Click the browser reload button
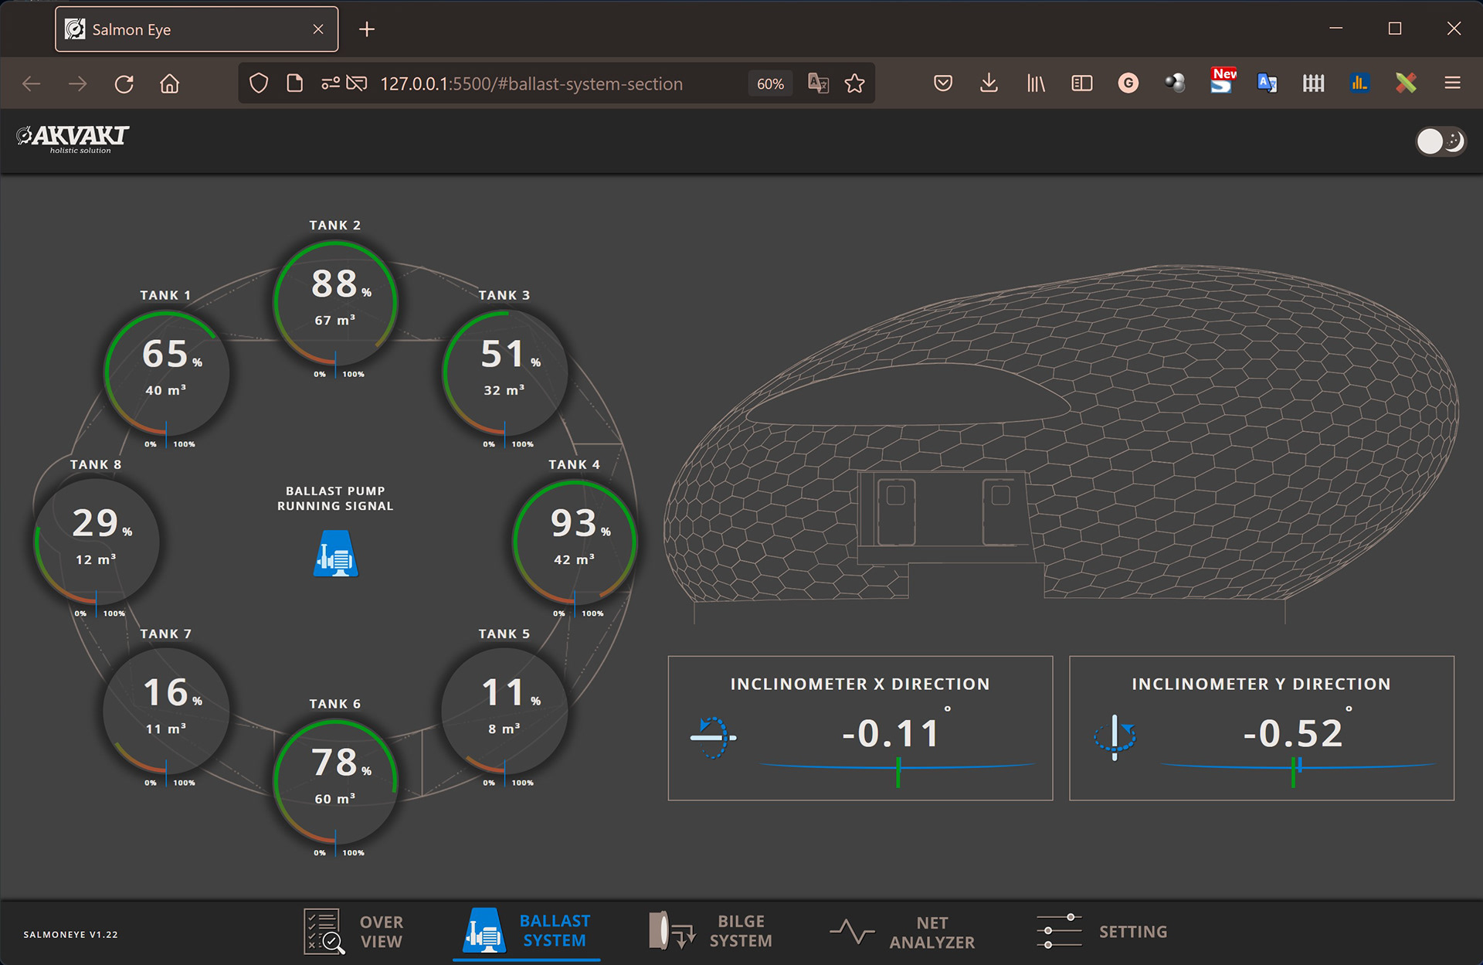This screenshot has width=1483, height=965. point(124,83)
